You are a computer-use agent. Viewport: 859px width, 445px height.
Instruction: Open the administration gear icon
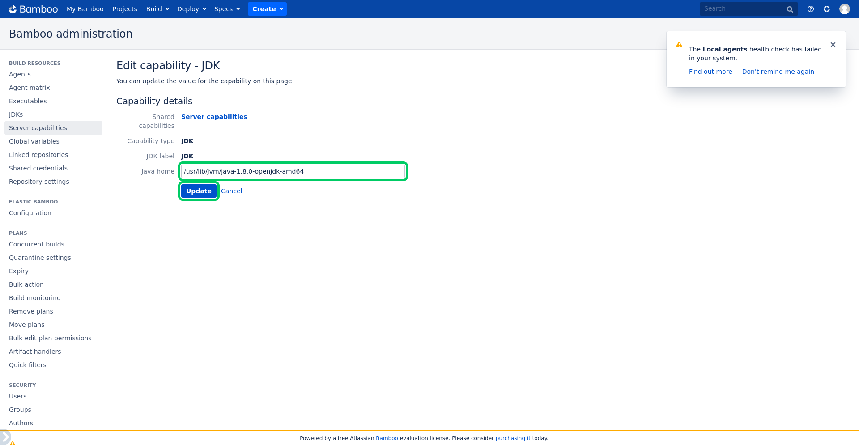[x=827, y=9]
